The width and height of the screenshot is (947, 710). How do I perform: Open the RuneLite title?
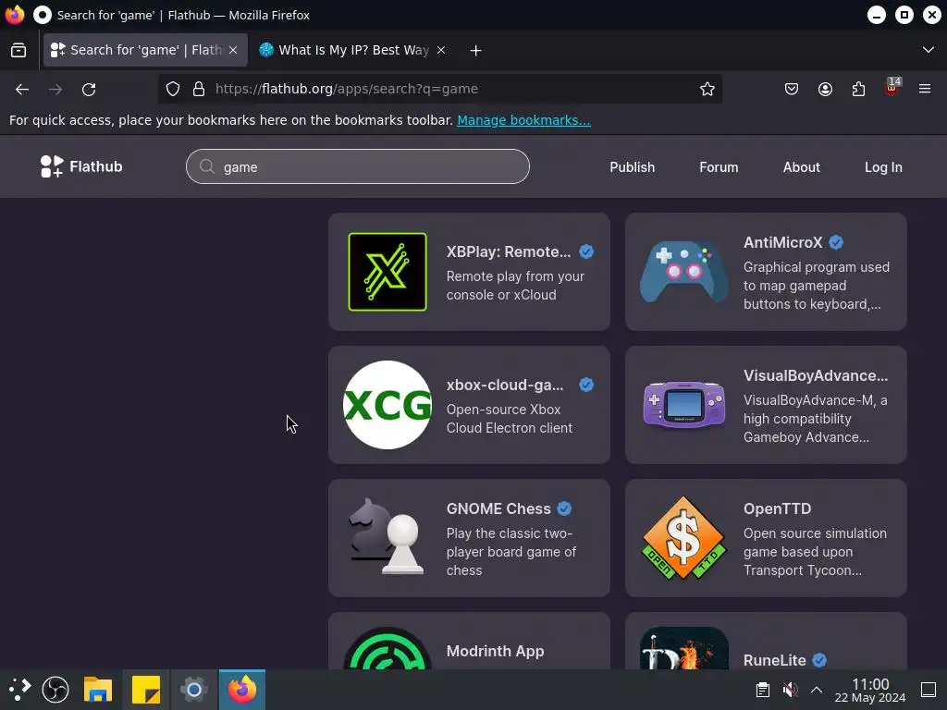tap(774, 660)
